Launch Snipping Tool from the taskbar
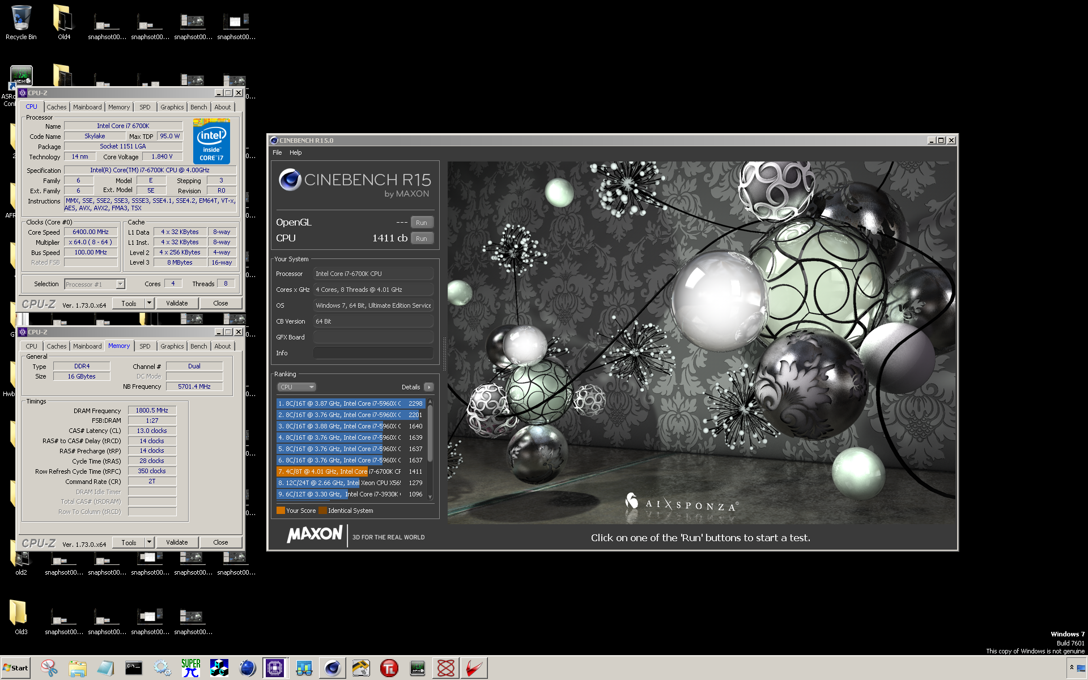This screenshot has height=680, width=1088. [x=49, y=668]
